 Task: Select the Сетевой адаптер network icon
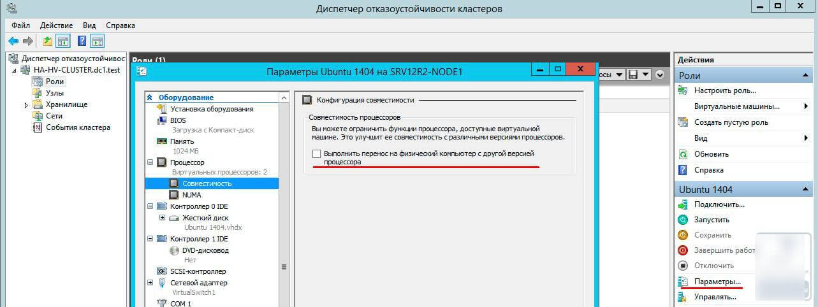(x=162, y=282)
